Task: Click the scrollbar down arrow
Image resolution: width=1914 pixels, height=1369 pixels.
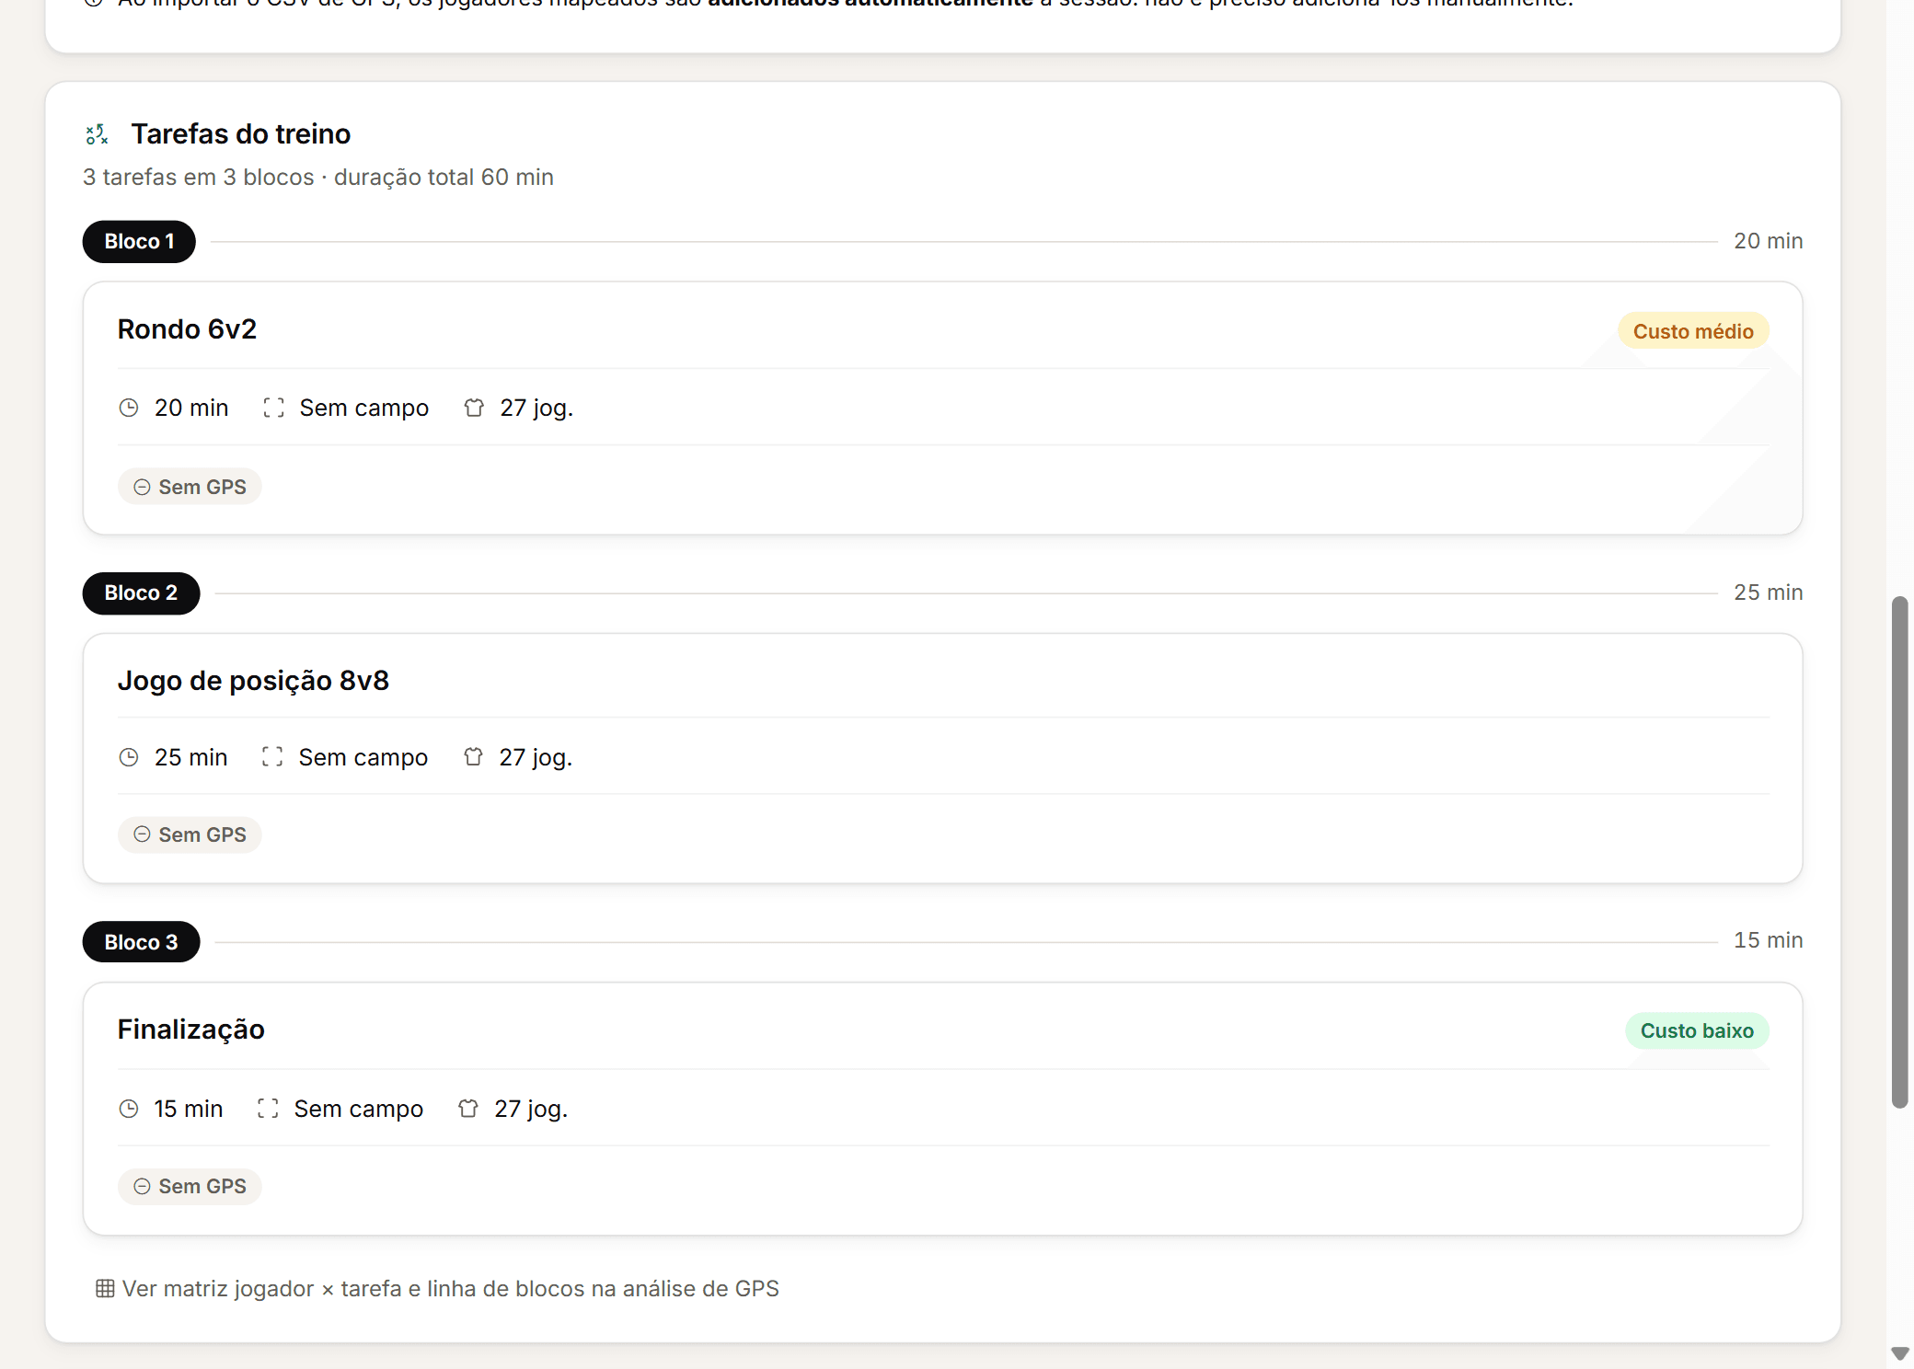Action: click(x=1899, y=1353)
